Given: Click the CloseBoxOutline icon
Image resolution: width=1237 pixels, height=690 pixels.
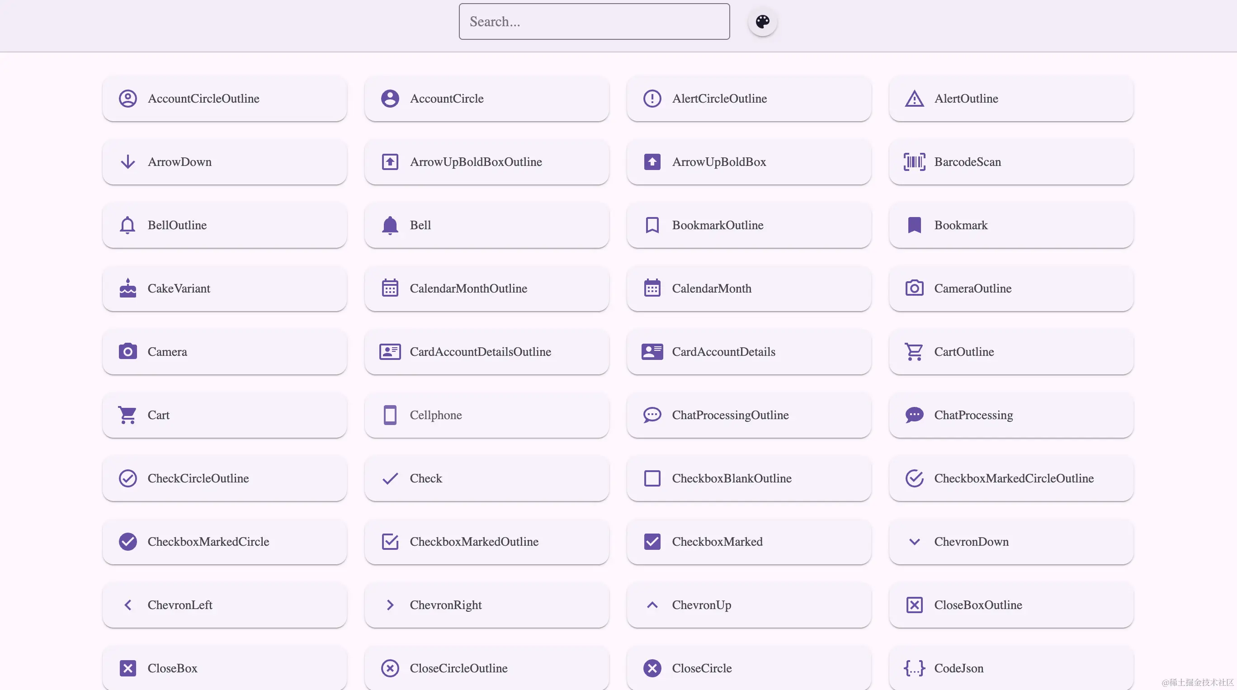Looking at the screenshot, I should tap(914, 605).
